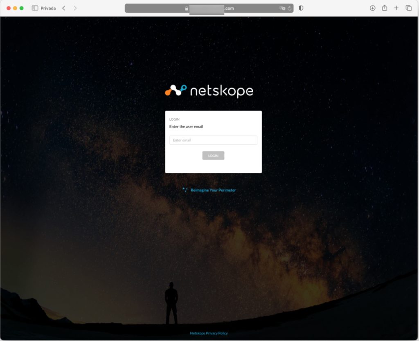This screenshot has width=419, height=341.
Task: Open the Netskope Privacy Policy link
Action: [x=209, y=333]
